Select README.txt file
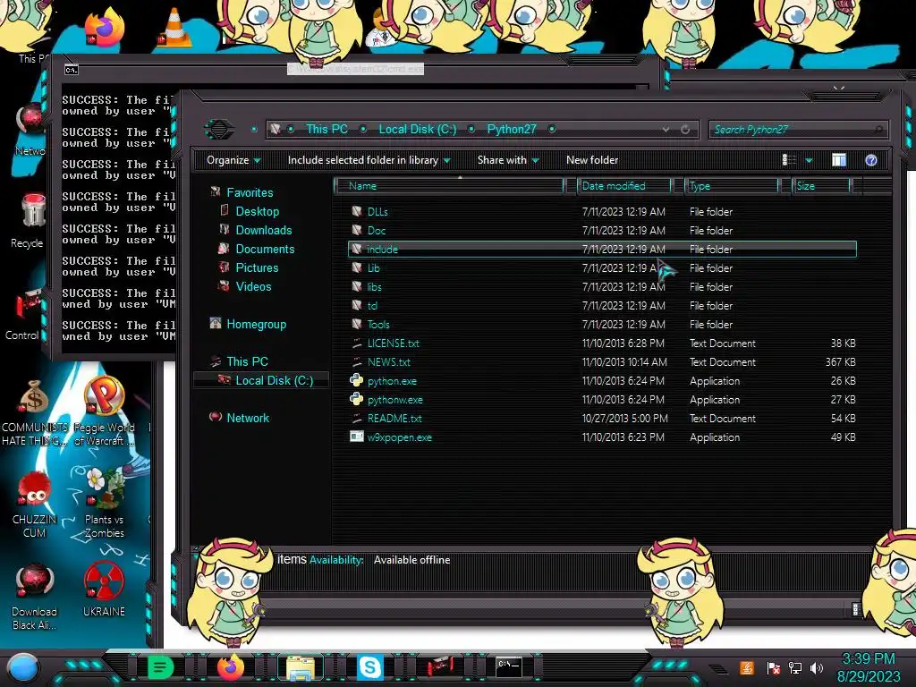The height and width of the screenshot is (687, 916). (x=394, y=419)
